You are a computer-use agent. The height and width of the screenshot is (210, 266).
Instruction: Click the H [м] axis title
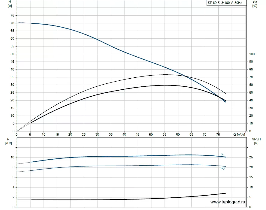10,4
